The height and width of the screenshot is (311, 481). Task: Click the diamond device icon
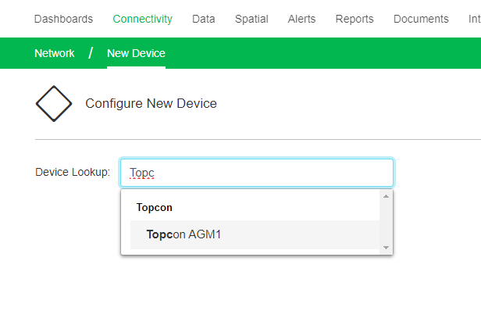54,104
